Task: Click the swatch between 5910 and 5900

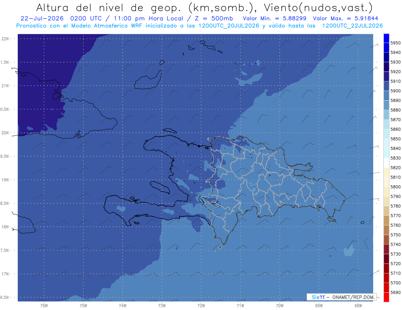Action: click(386, 86)
